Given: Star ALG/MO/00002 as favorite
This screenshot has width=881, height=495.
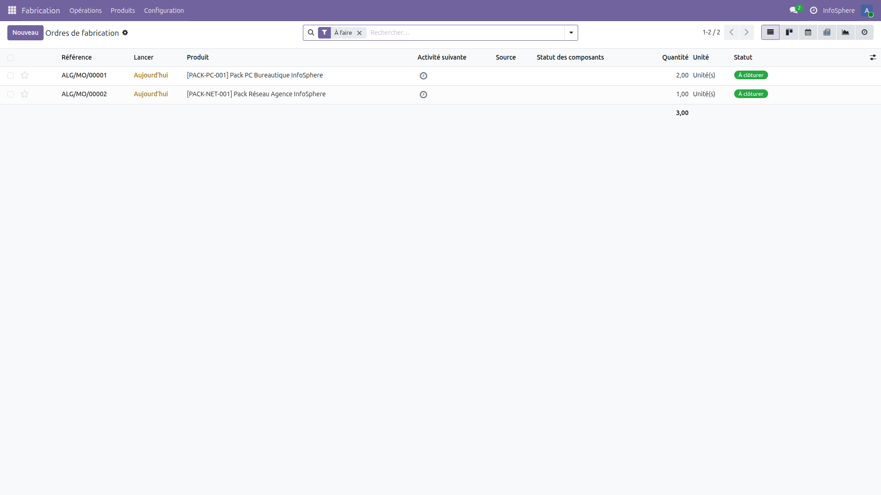Looking at the screenshot, I should click(25, 94).
